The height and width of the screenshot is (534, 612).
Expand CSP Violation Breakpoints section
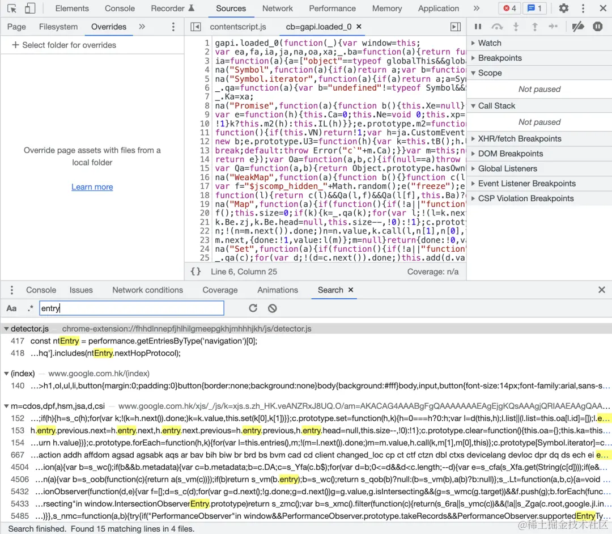click(x=539, y=198)
